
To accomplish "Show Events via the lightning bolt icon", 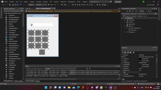I will [131, 52].
